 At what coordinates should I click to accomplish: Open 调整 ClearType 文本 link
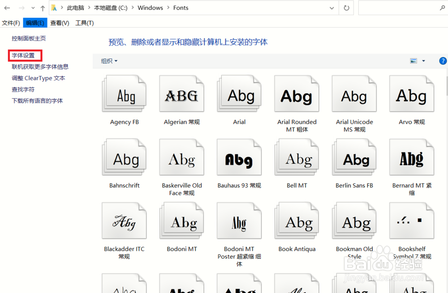tap(38, 78)
